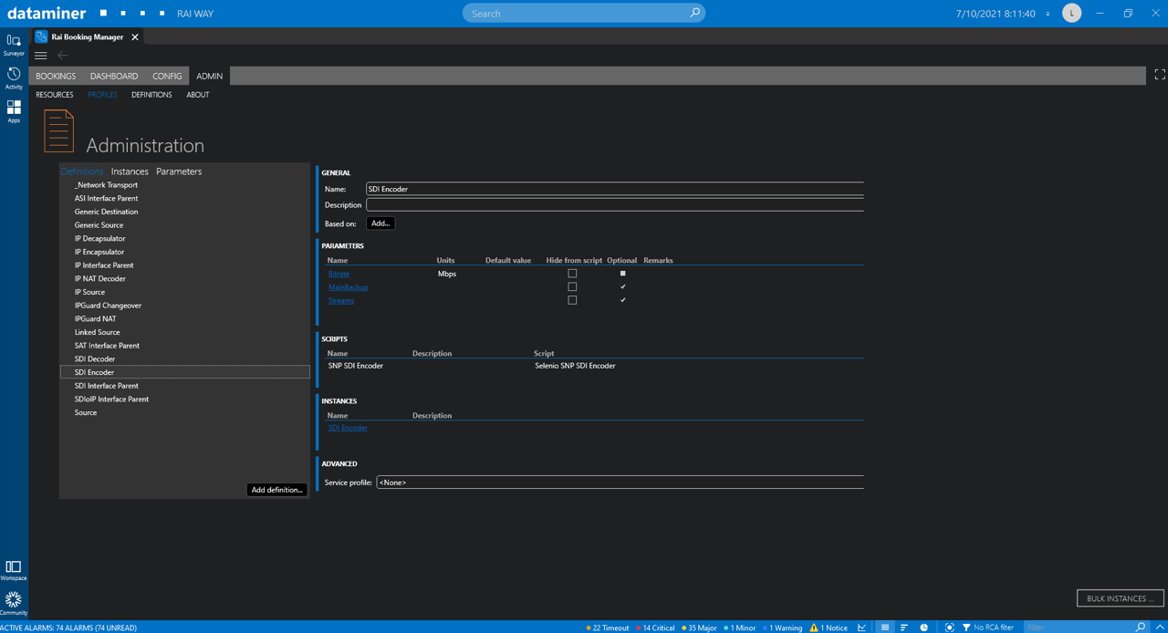Click the status bar Filter field

coord(1077,628)
